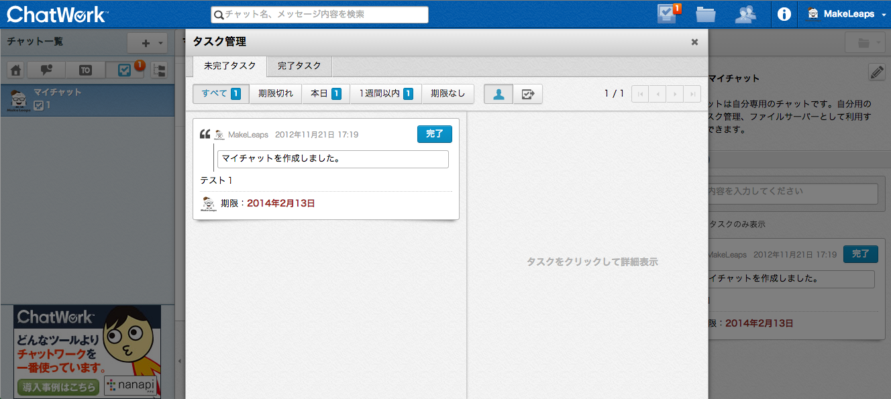Viewport: 891px width, 399px height.
Task: Filter chats with tasks checkbox icon
Action: click(x=124, y=70)
